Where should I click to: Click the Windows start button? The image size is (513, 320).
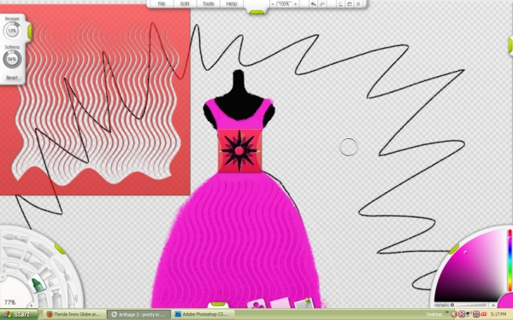tap(19, 314)
